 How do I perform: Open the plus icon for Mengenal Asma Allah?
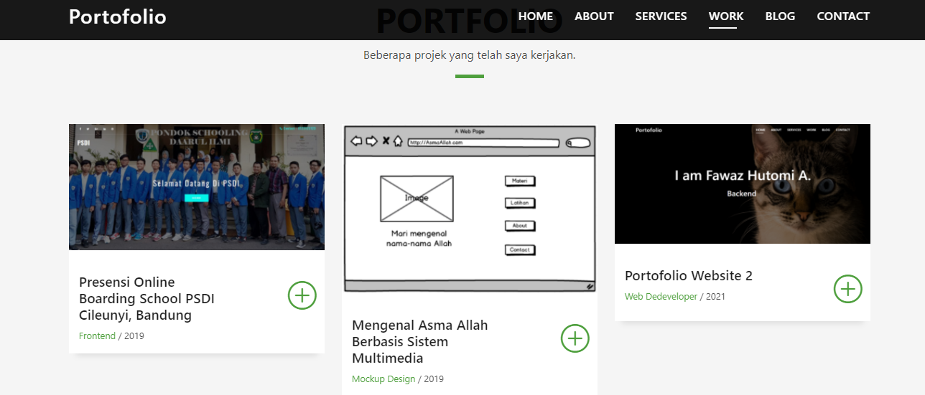(575, 338)
